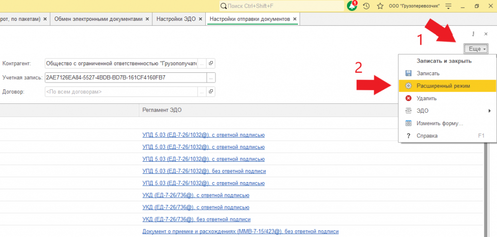The height and width of the screenshot is (237, 497).
Task: Click the search field Поиск Ctrl+Shift+F
Action: tap(282, 6)
